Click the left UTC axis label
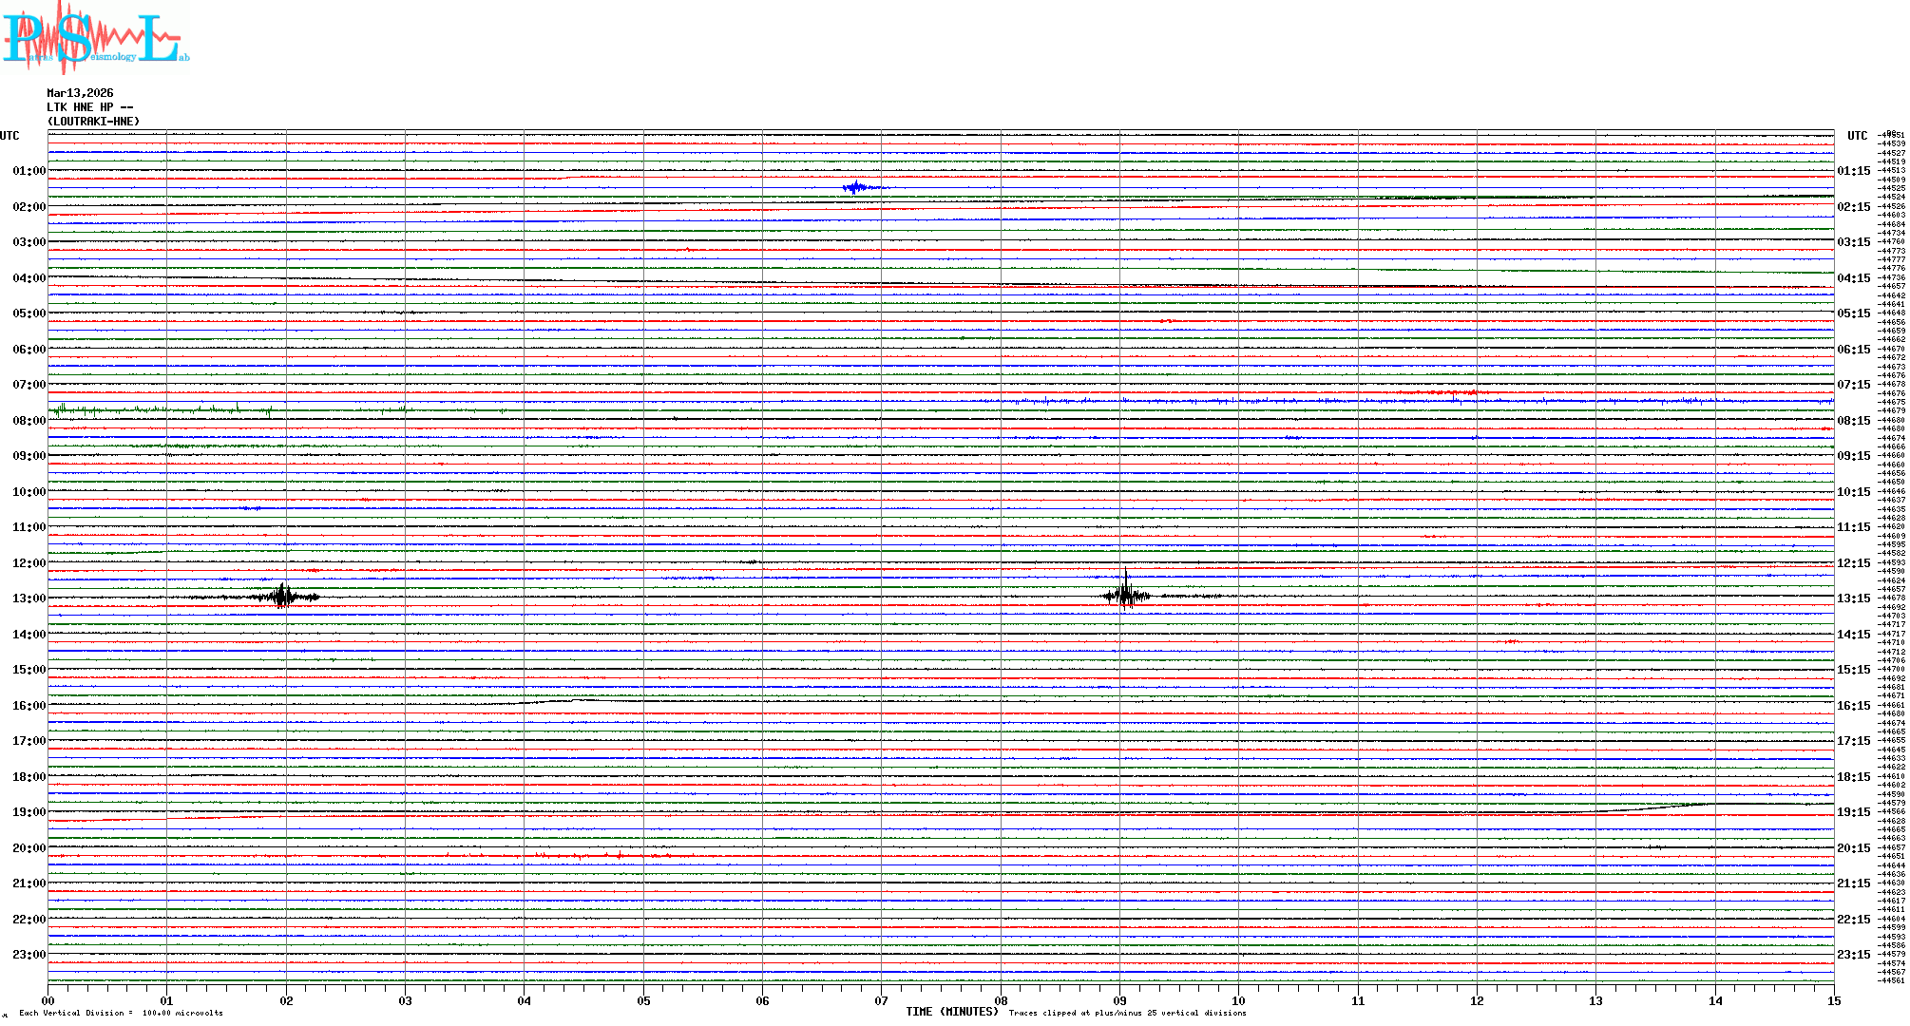 pos(10,136)
